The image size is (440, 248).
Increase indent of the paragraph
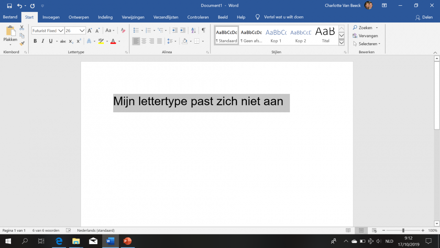[183, 30]
